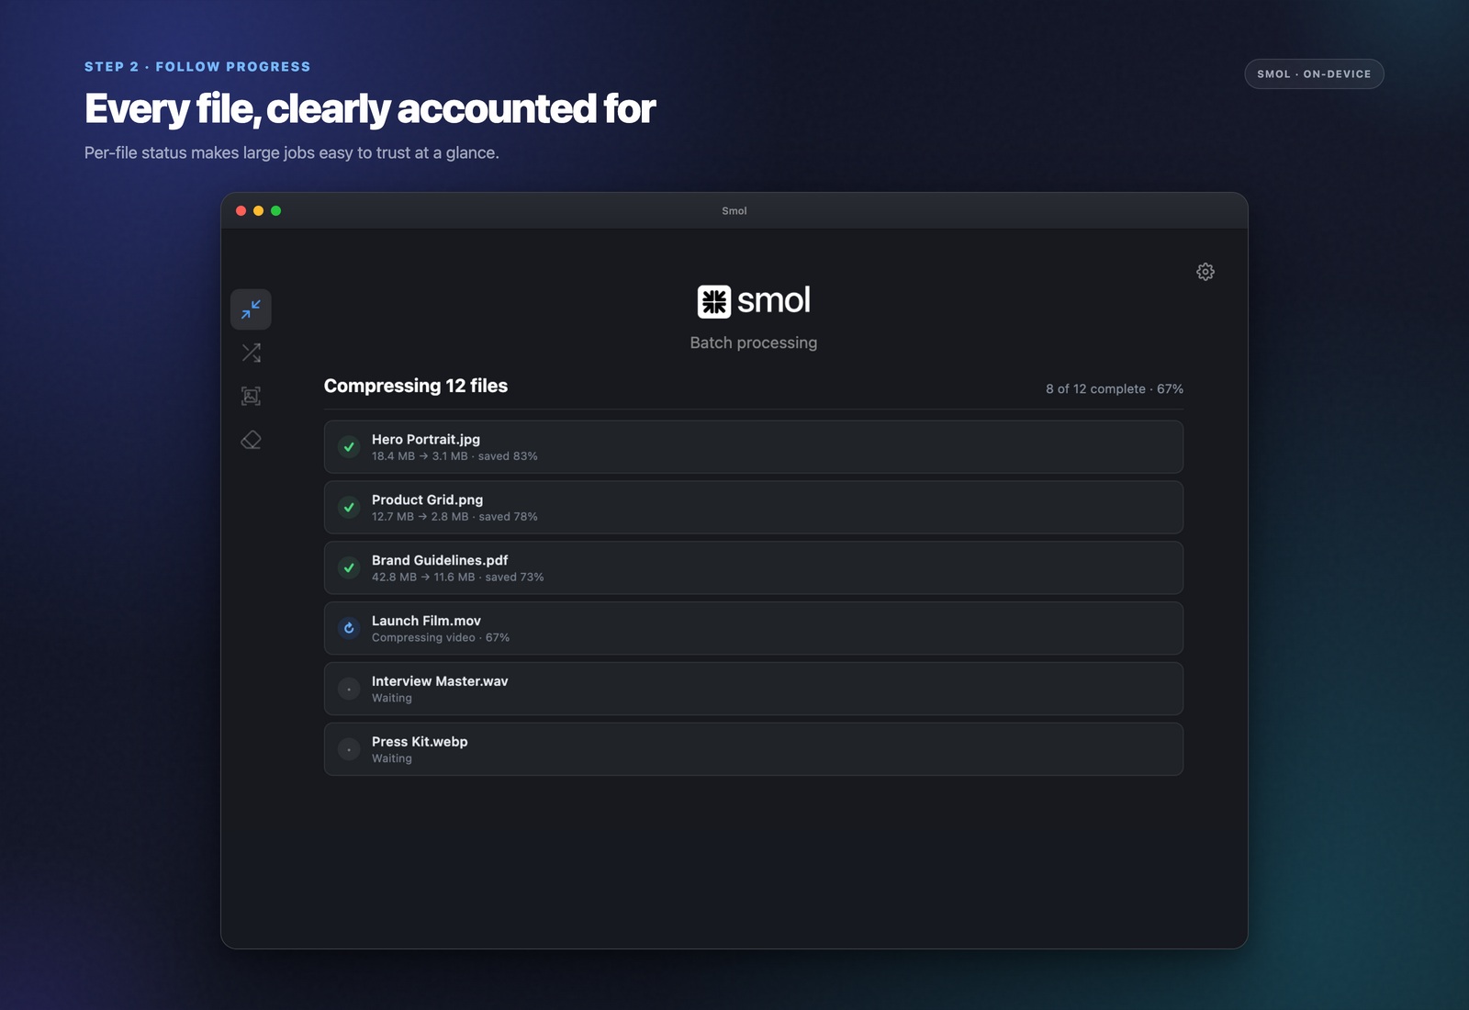Click '42.8 MB → 11.6 MB · saved 73%' detail
1469x1010 pixels.
(458, 578)
